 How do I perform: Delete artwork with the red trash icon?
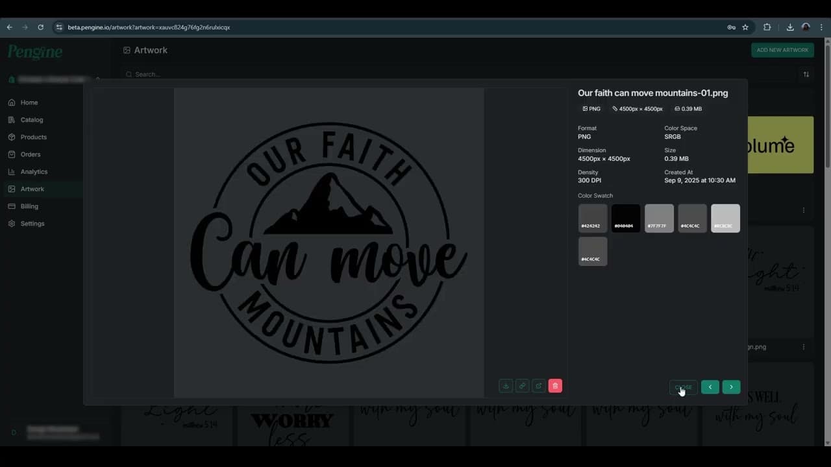(x=555, y=386)
